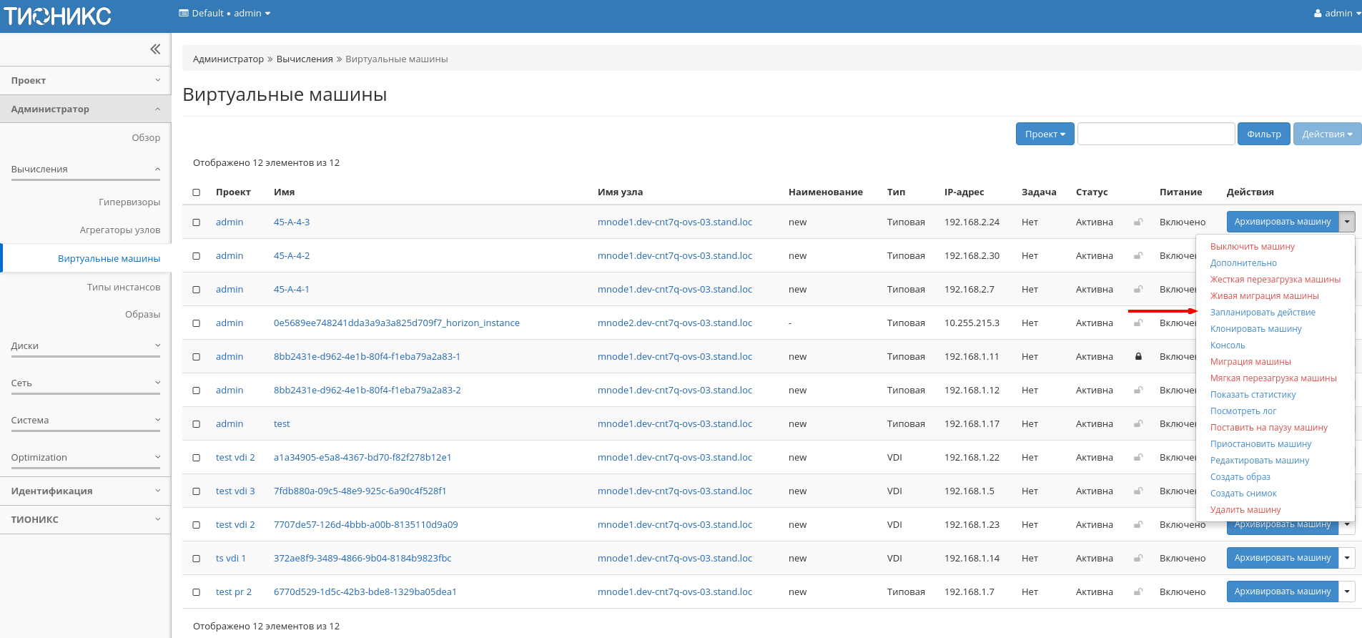
Task: Click the lock icon in the ts vdi 1 row
Action: [1138, 559]
